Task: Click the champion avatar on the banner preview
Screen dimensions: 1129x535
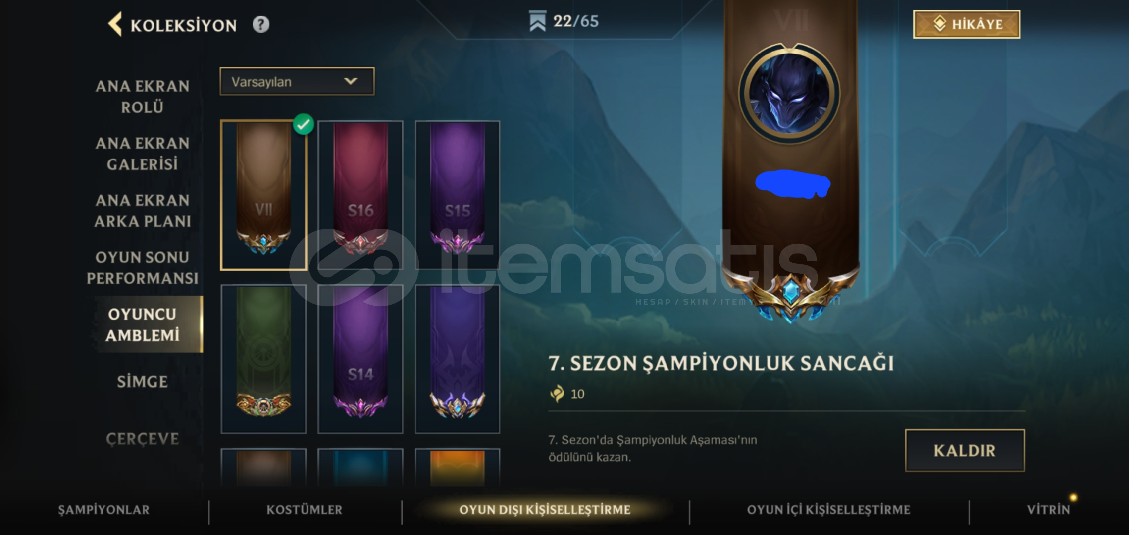Action: 789,94
